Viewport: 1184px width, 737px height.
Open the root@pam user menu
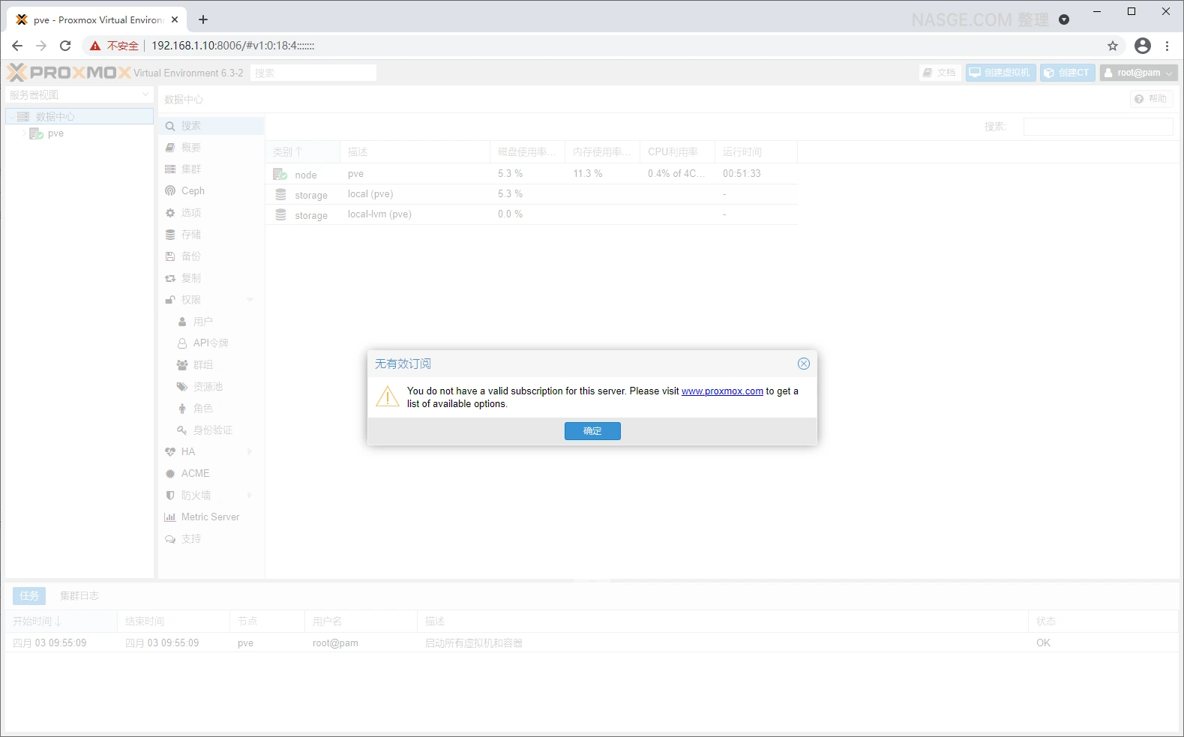click(1138, 73)
